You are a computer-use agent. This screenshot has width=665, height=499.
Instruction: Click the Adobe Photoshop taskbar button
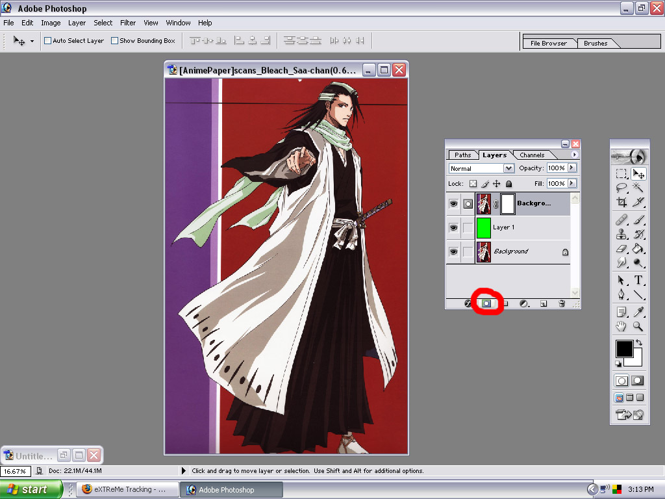coord(231,490)
